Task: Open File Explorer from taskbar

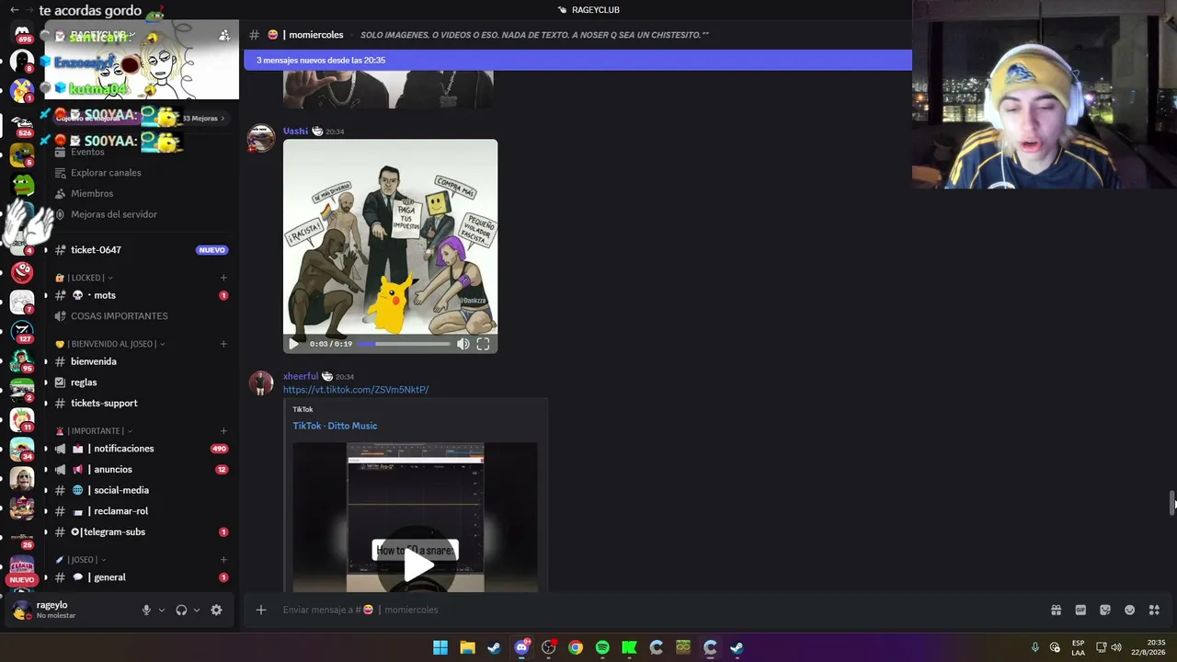Action: click(467, 647)
